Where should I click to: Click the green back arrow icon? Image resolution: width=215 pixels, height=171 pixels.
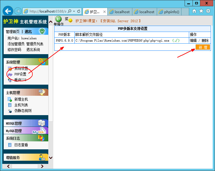[59, 19]
